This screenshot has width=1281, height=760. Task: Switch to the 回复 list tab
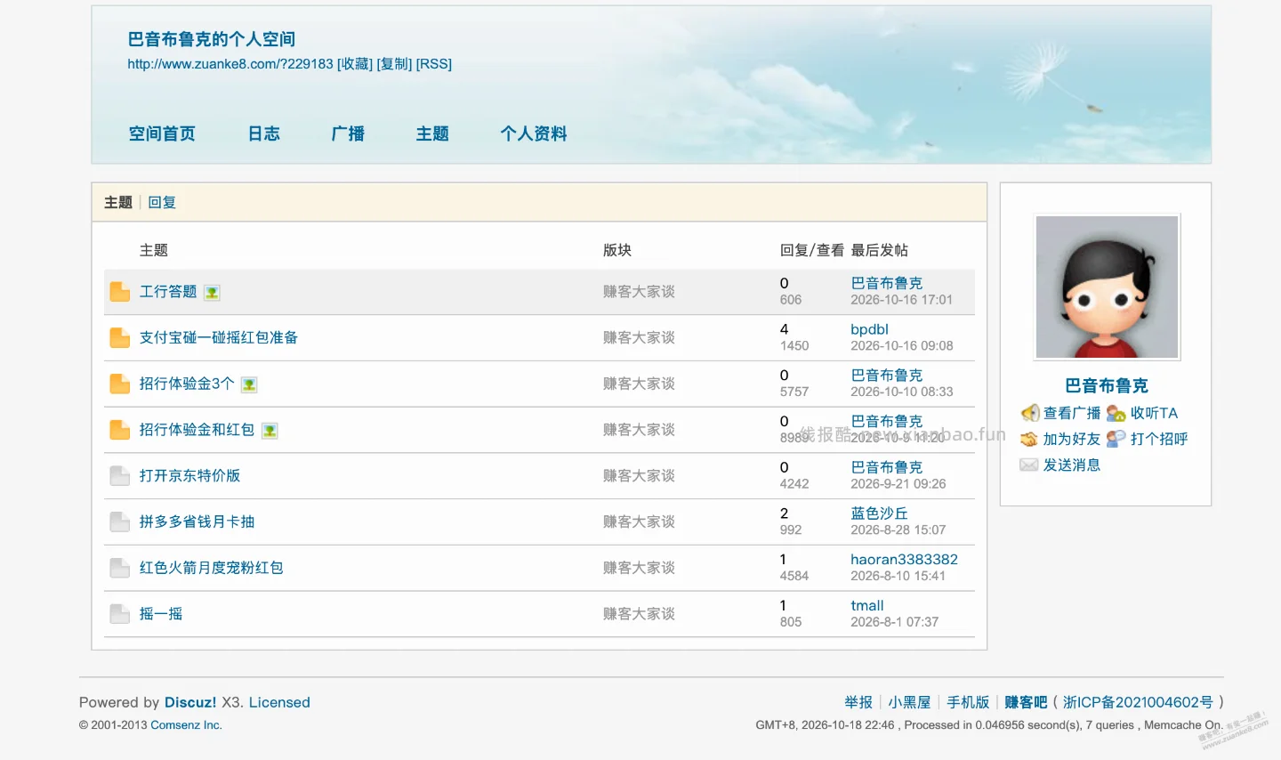coord(162,203)
